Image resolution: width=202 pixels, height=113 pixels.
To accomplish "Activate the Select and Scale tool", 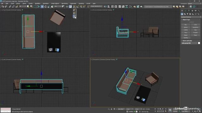I will (x=49, y=7).
